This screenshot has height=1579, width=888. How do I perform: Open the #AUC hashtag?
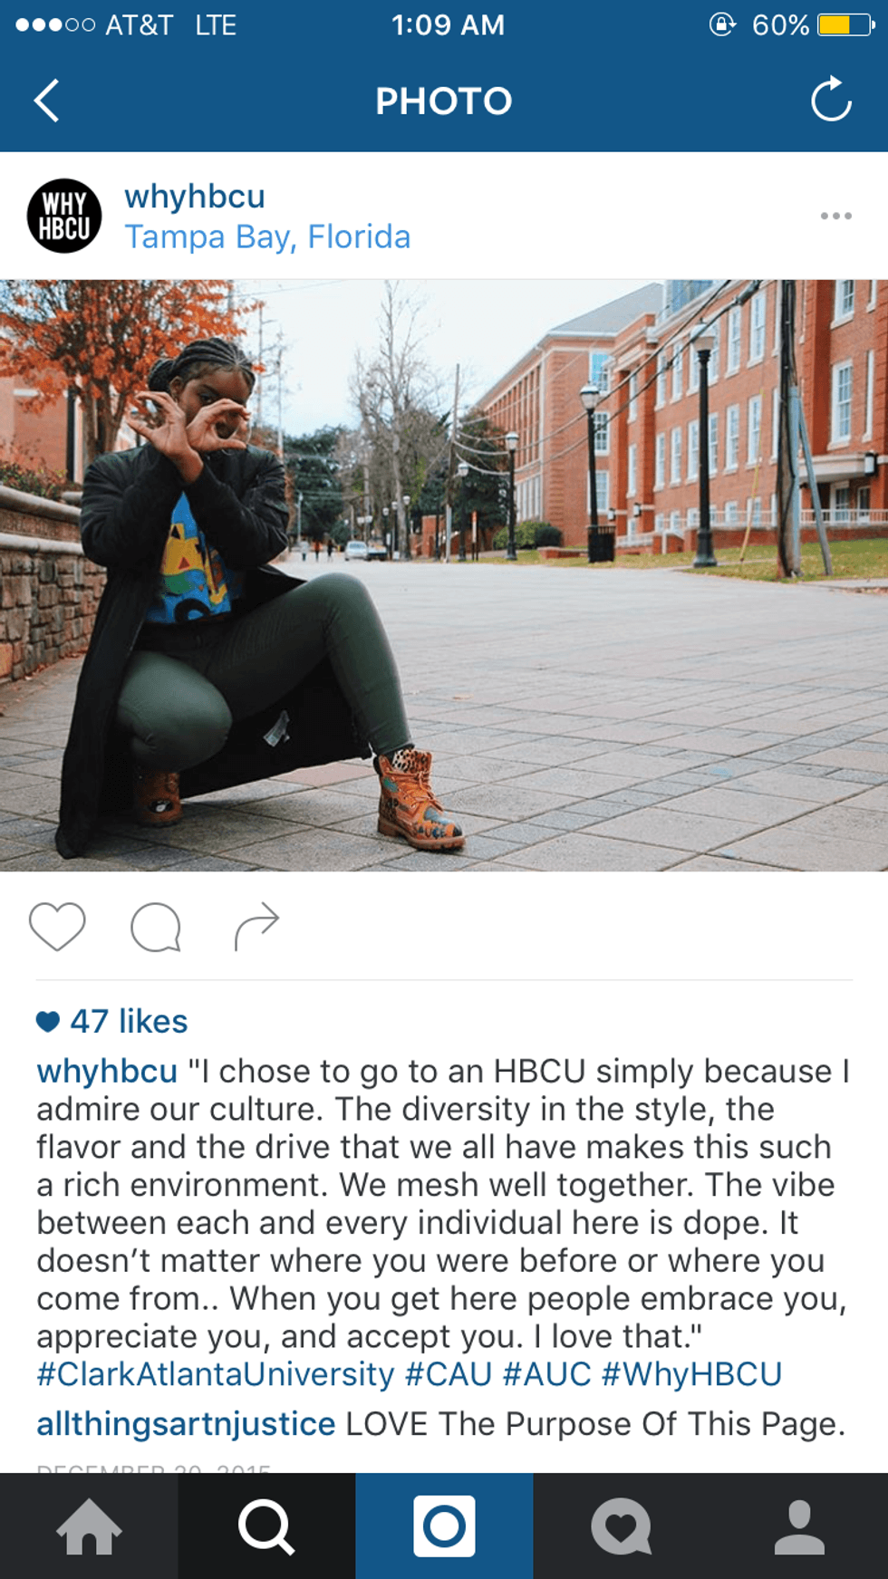pyautogui.click(x=547, y=1374)
